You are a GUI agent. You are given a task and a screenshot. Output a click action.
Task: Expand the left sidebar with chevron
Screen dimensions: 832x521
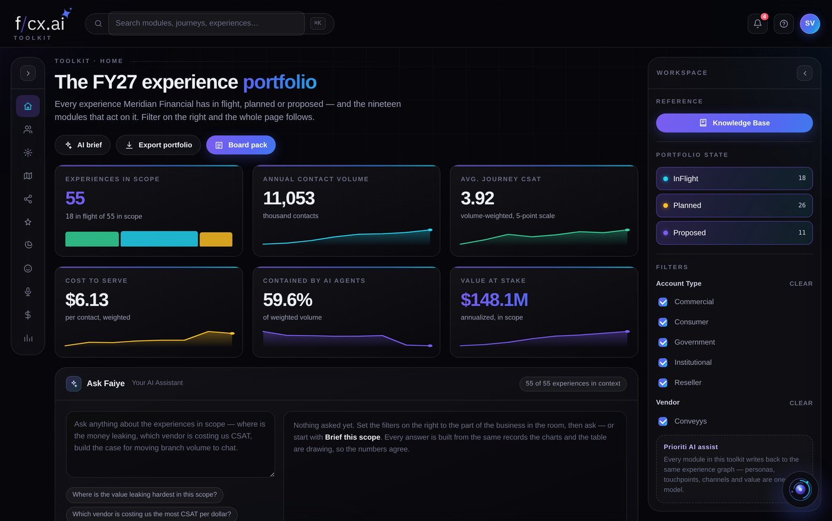(28, 73)
